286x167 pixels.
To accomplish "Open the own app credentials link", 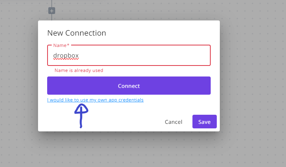I will click(x=95, y=100).
